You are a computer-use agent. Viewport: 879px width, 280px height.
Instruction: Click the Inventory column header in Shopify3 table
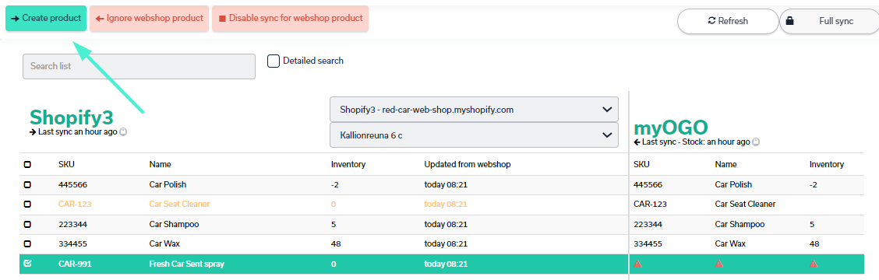(348, 165)
